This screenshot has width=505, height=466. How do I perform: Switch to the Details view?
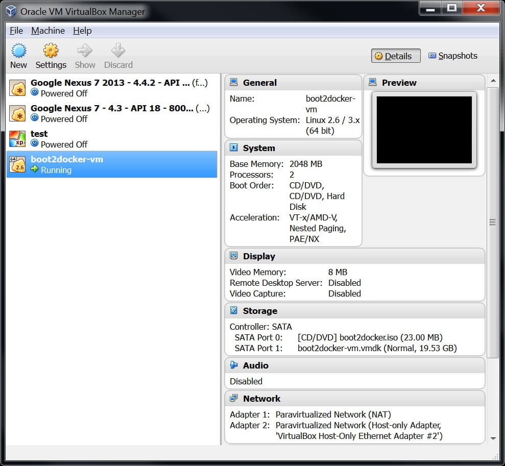(396, 56)
